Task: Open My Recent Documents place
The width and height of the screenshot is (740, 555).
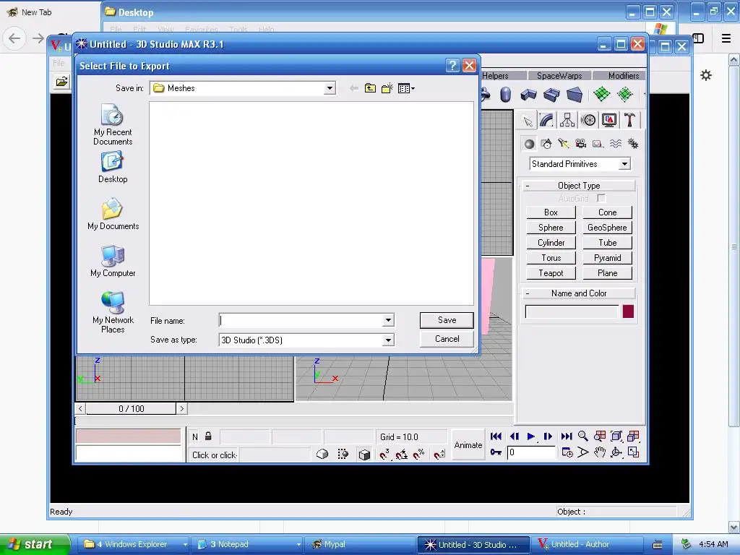Action: click(x=113, y=124)
